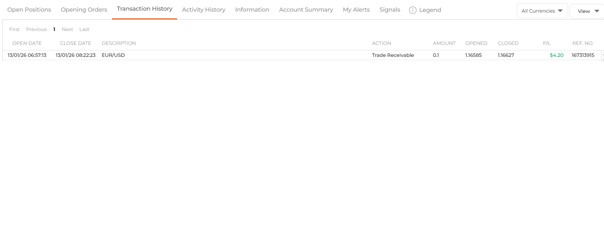Click the Legend info circle icon

pyautogui.click(x=413, y=10)
